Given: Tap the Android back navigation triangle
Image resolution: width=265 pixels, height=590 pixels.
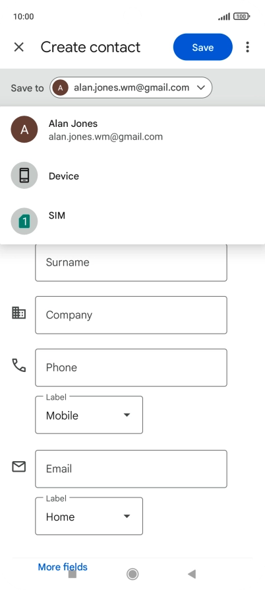Looking at the screenshot, I should tap(192, 574).
